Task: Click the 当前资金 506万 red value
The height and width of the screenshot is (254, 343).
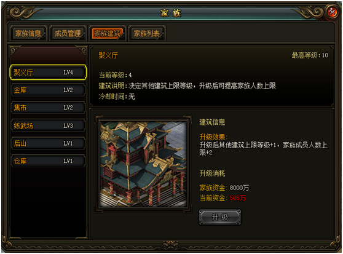Action: [238, 198]
